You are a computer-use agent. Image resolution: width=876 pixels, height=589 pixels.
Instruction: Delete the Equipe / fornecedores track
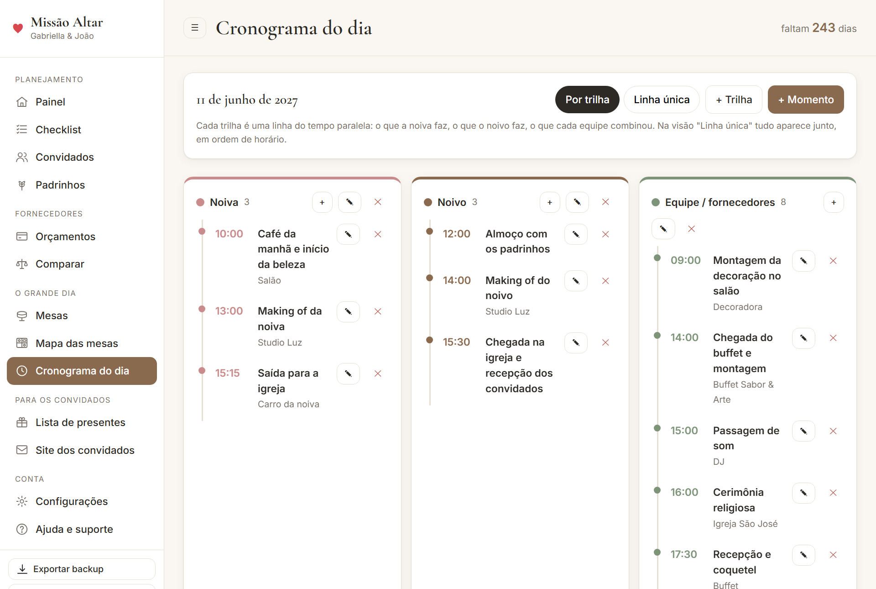(692, 229)
